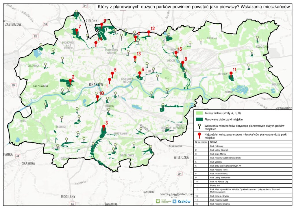Click the map title text at top
Viewport: 296px width, 209px height.
(194, 7)
